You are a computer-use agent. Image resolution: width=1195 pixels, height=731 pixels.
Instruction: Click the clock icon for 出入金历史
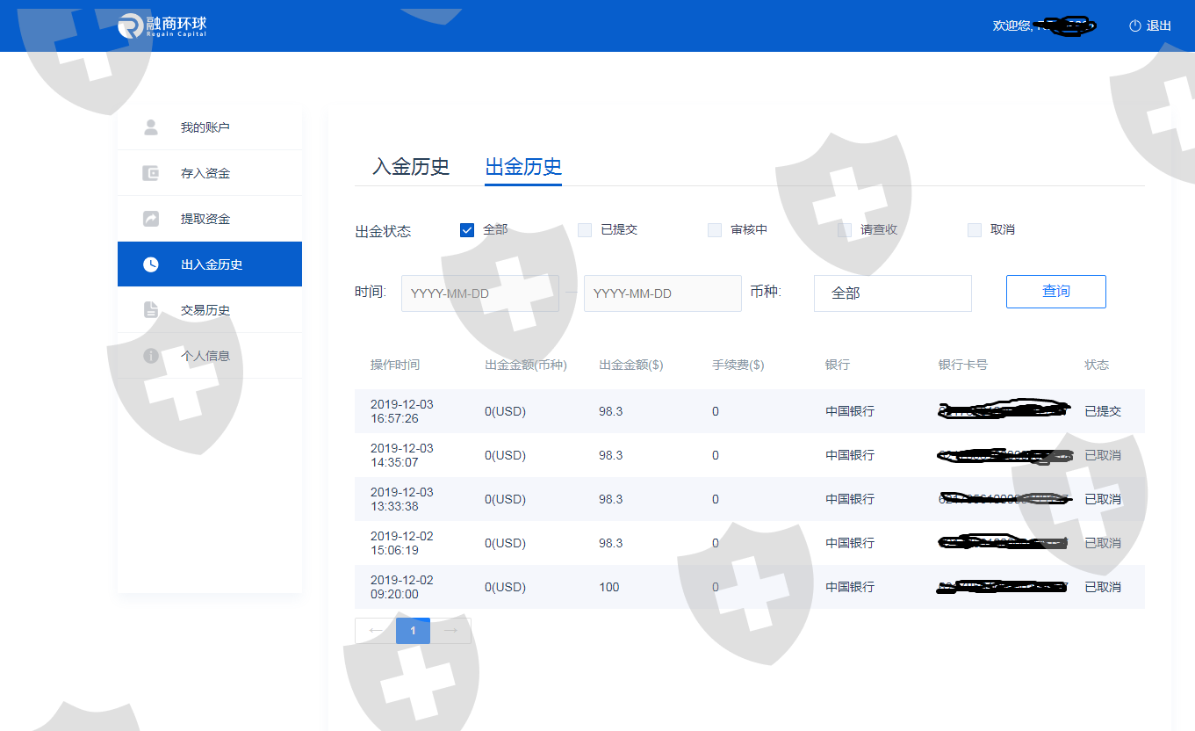tap(151, 264)
